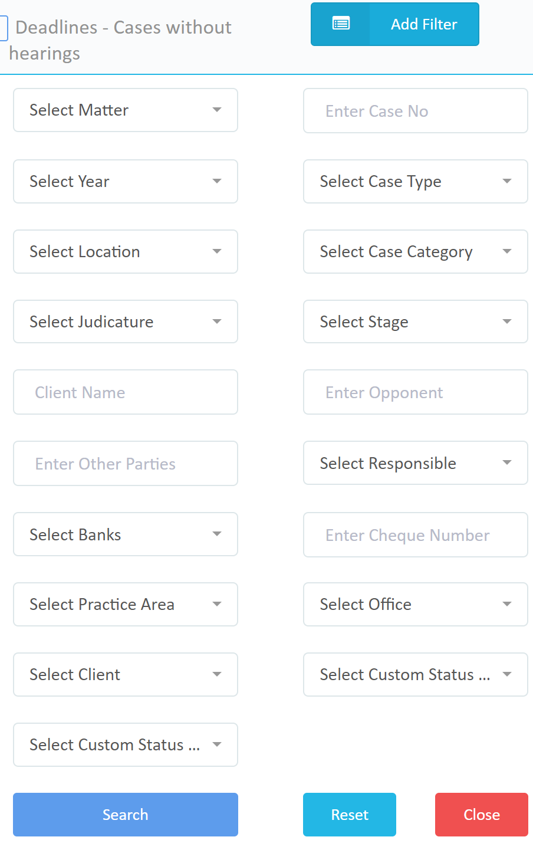533x863 pixels.
Task: Focus the Enter Case No field
Action: pos(415,111)
